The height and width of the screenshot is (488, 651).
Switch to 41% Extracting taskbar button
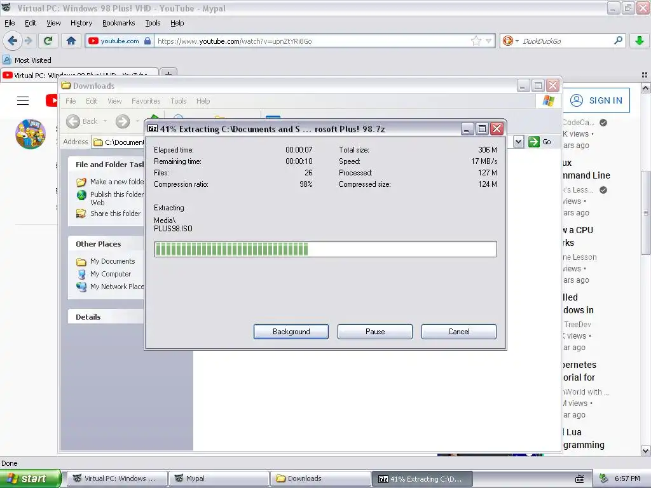pyautogui.click(x=422, y=478)
